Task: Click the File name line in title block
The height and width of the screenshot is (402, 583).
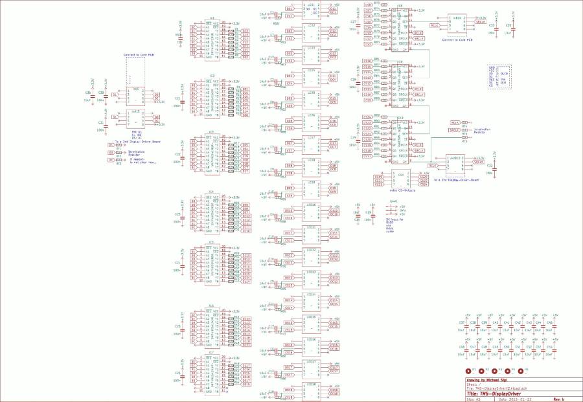Action: [x=497, y=387]
